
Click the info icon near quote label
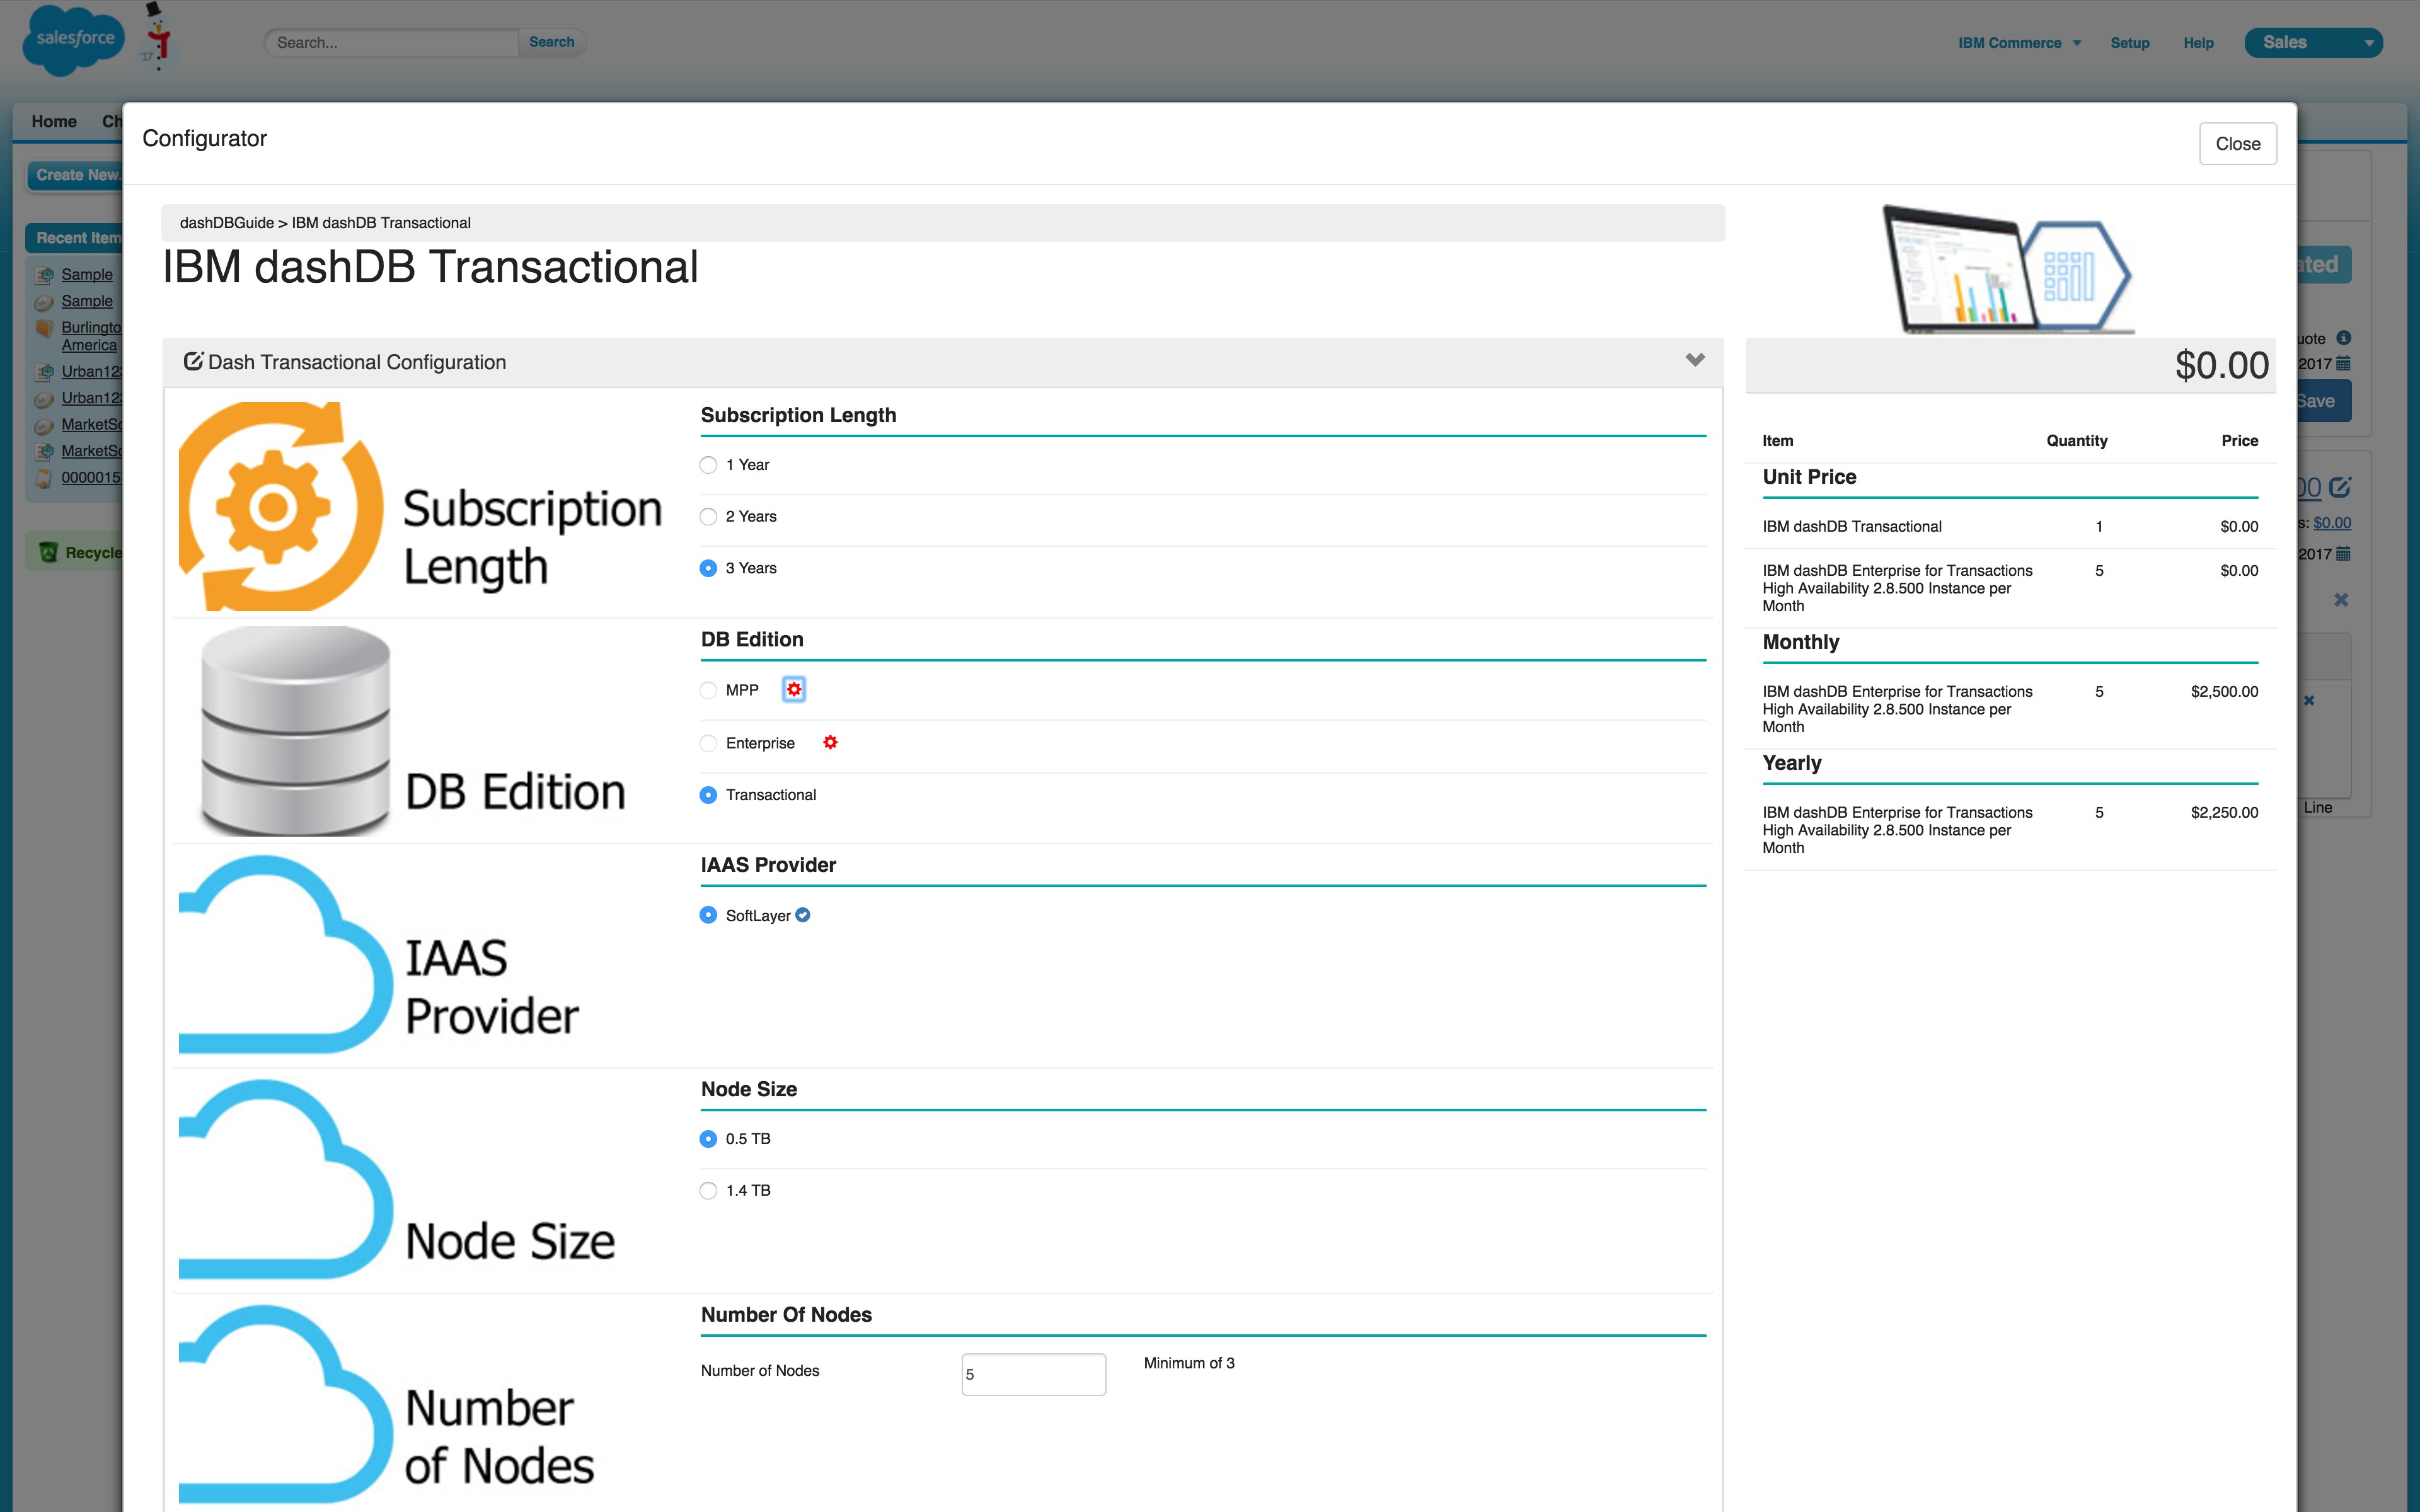[2343, 338]
